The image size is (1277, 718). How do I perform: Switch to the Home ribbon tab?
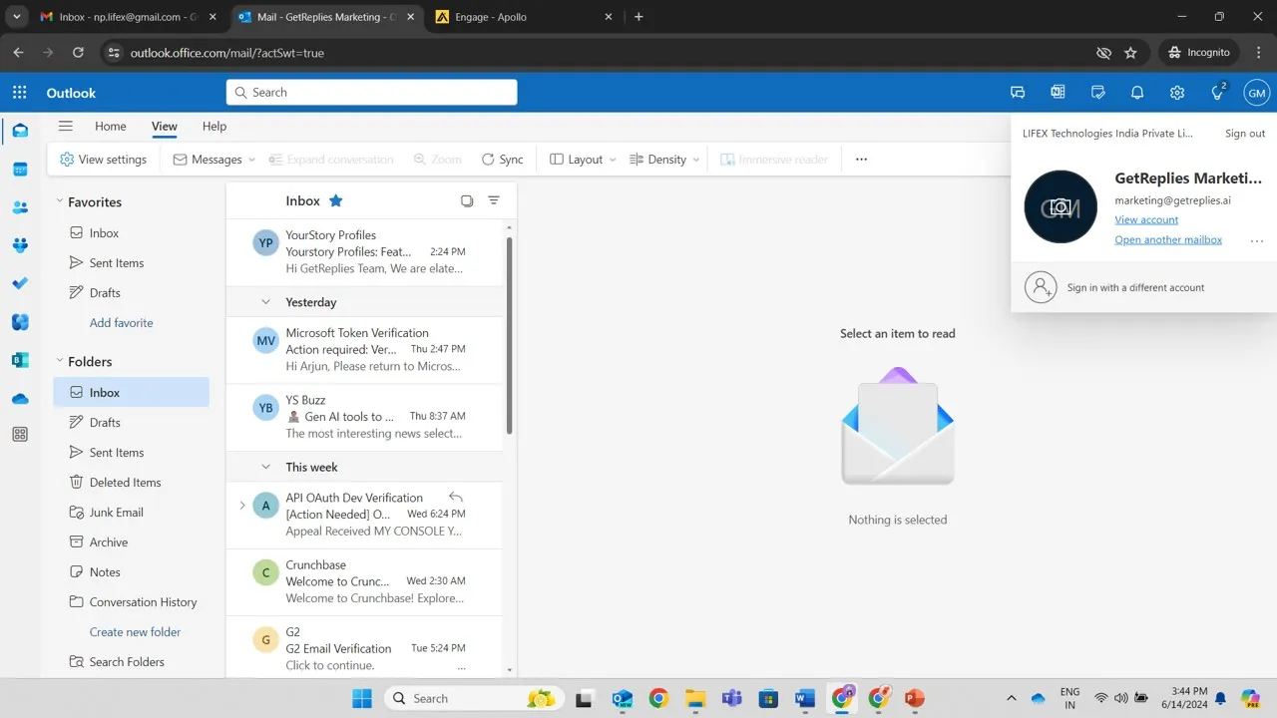click(x=111, y=127)
